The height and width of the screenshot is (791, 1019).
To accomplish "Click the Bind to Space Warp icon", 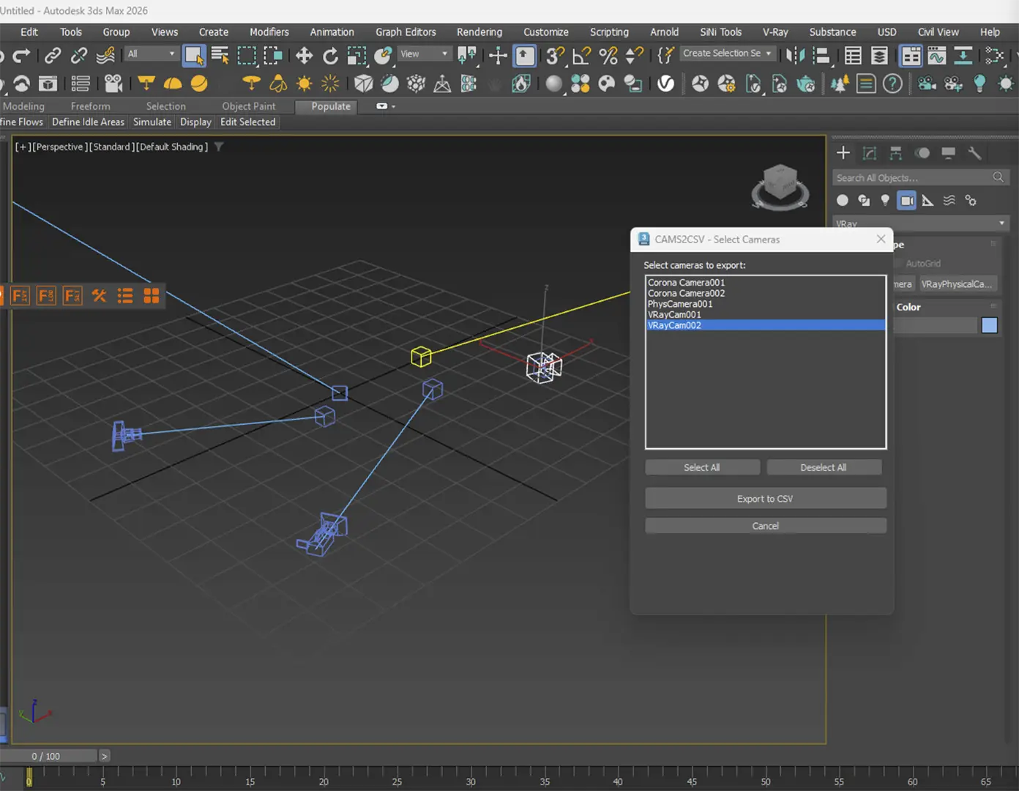I will click(105, 55).
